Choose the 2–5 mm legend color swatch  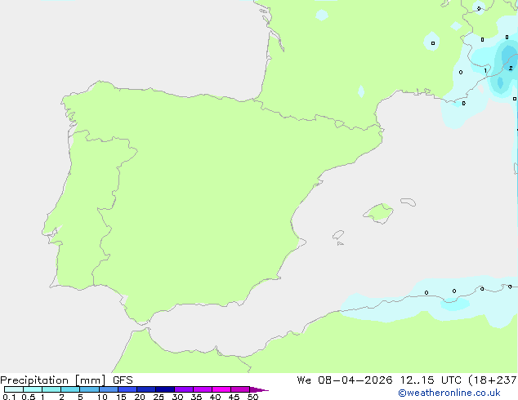coord(70,389)
